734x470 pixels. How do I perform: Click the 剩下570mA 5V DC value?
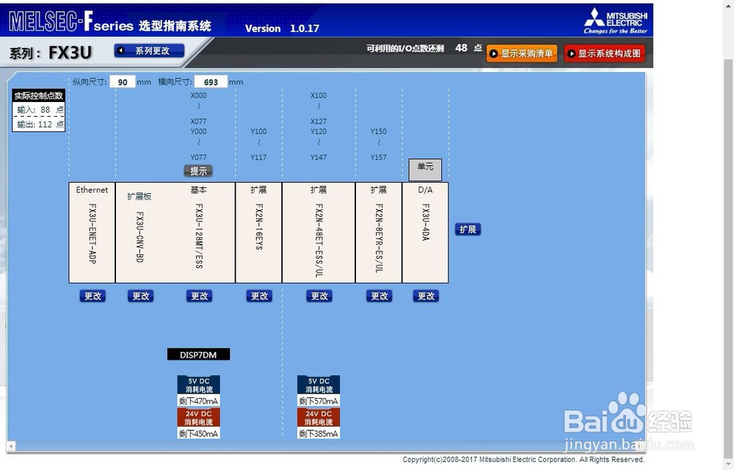[319, 401]
